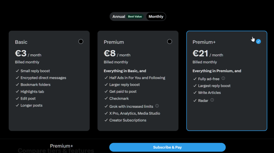Open info icon next to Grok with increased limits
Viewport: 274px width, 153px height.
(x=157, y=106)
